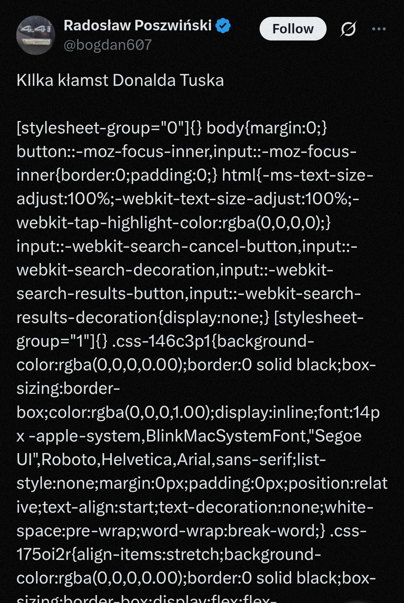This screenshot has width=404, height=603.
Task: Open the @bogdan607 handle link
Action: tap(108, 45)
